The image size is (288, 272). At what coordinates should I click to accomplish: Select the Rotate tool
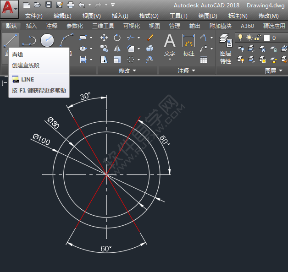(x=117, y=38)
